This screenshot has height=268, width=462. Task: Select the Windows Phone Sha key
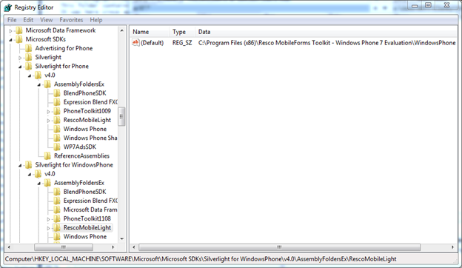click(x=90, y=138)
